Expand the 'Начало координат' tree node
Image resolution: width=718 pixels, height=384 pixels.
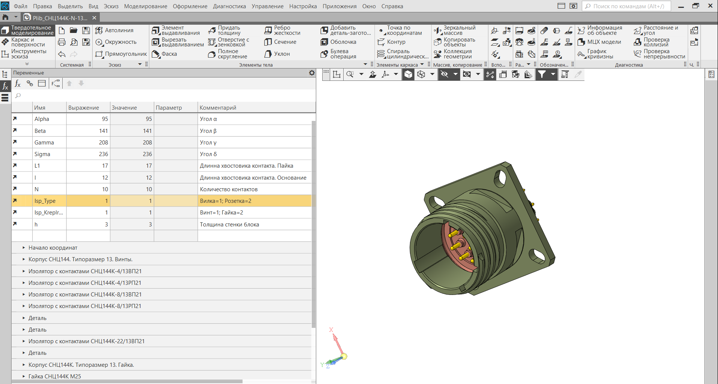click(24, 248)
